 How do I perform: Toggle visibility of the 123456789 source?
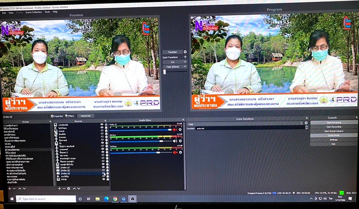click(102, 125)
